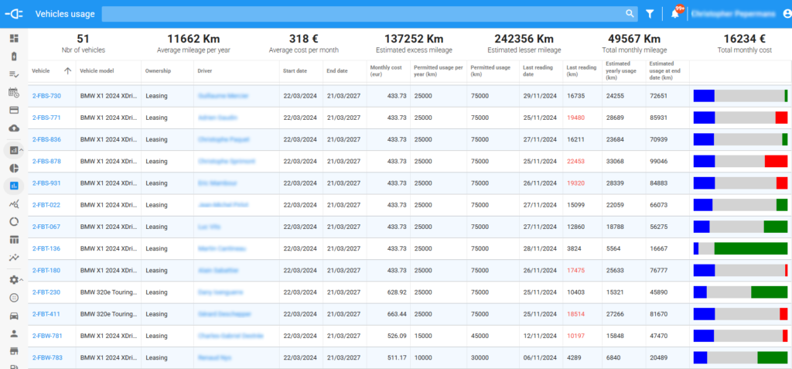This screenshot has height=369, width=792.
Task: Open vehicle link 2-FBT-230
Action: pos(46,292)
